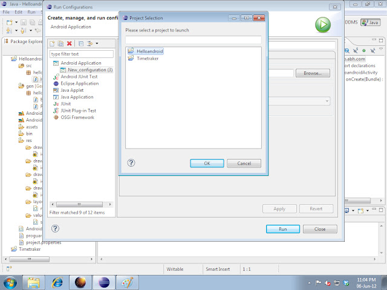Viewport: 387px width, 290px height.
Task: Select Java Application configuration type
Action: click(73, 97)
